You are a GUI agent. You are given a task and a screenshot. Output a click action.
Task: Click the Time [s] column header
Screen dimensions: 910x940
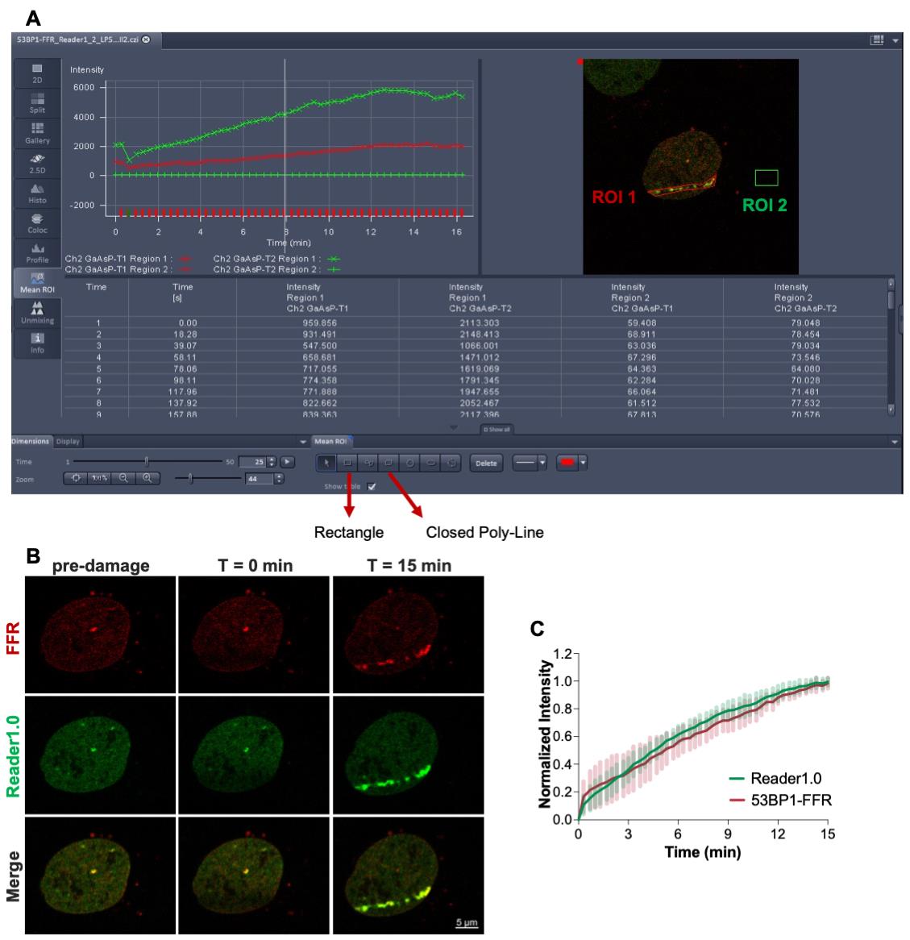[x=182, y=292]
